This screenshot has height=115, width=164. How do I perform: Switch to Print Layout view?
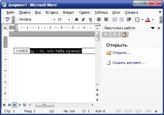pos(14,105)
